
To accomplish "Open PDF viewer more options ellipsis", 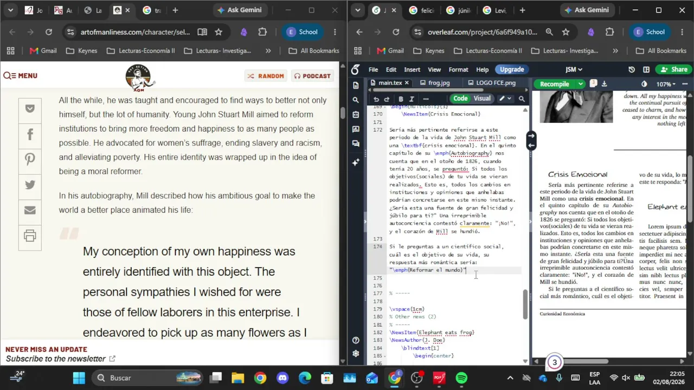I will [x=685, y=84].
